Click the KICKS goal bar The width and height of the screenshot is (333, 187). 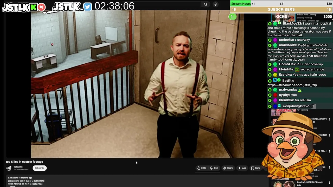[281, 17]
